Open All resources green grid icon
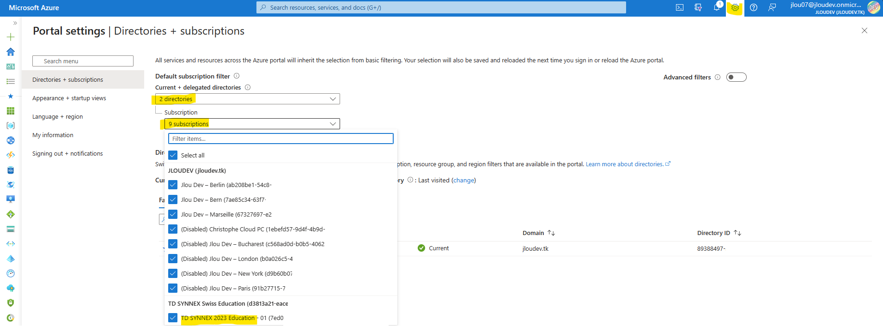 tap(11, 111)
